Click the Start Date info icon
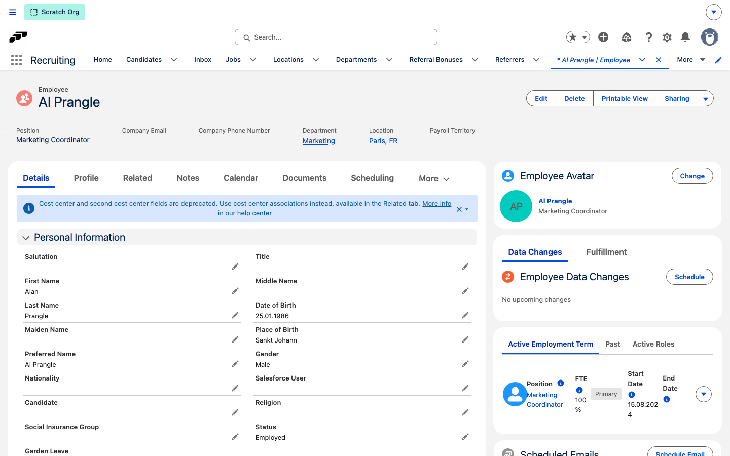Screen dimensions: 730x456 (632, 395)
